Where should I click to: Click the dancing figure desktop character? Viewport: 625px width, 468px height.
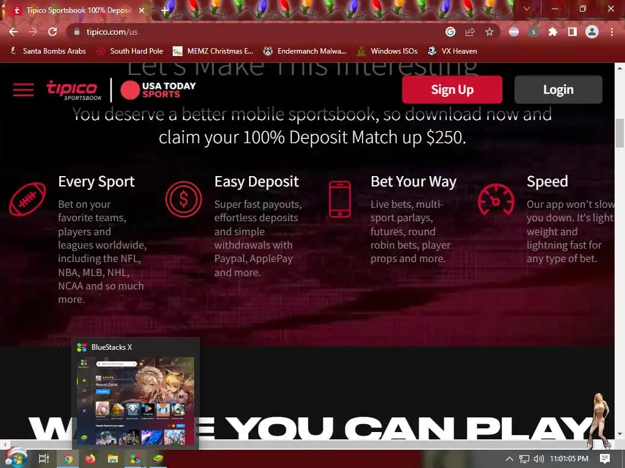(599, 421)
